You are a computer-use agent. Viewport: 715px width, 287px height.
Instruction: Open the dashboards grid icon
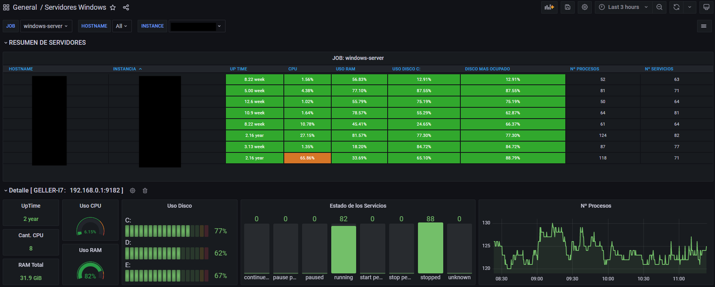6,7
